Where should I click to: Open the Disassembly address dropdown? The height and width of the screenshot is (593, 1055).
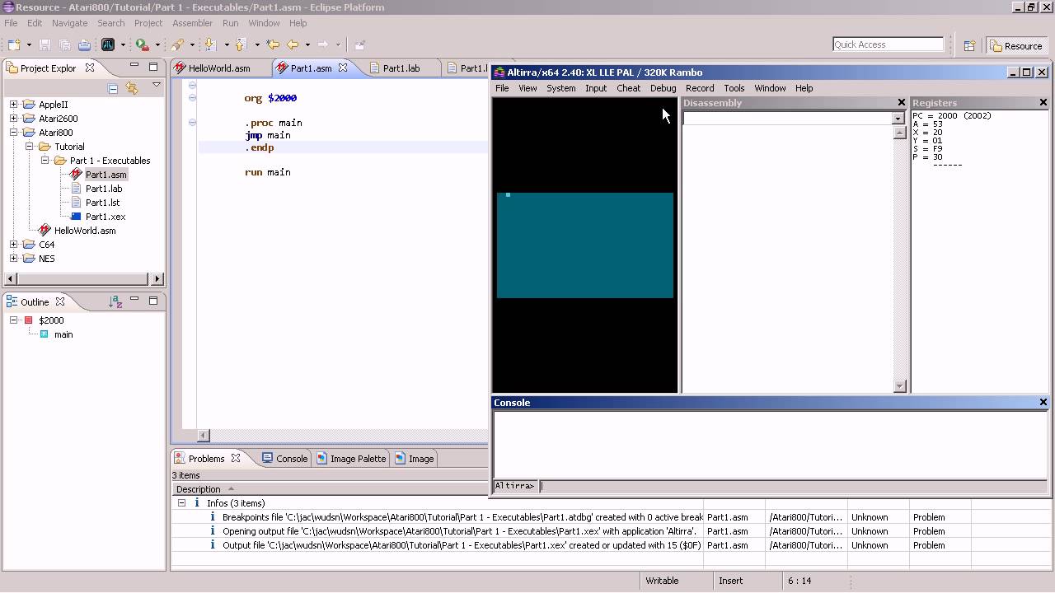898,119
